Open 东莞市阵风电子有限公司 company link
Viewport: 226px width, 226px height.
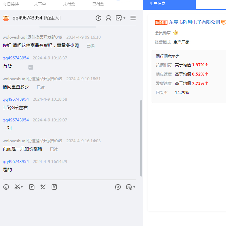pyautogui.click(x=195, y=22)
